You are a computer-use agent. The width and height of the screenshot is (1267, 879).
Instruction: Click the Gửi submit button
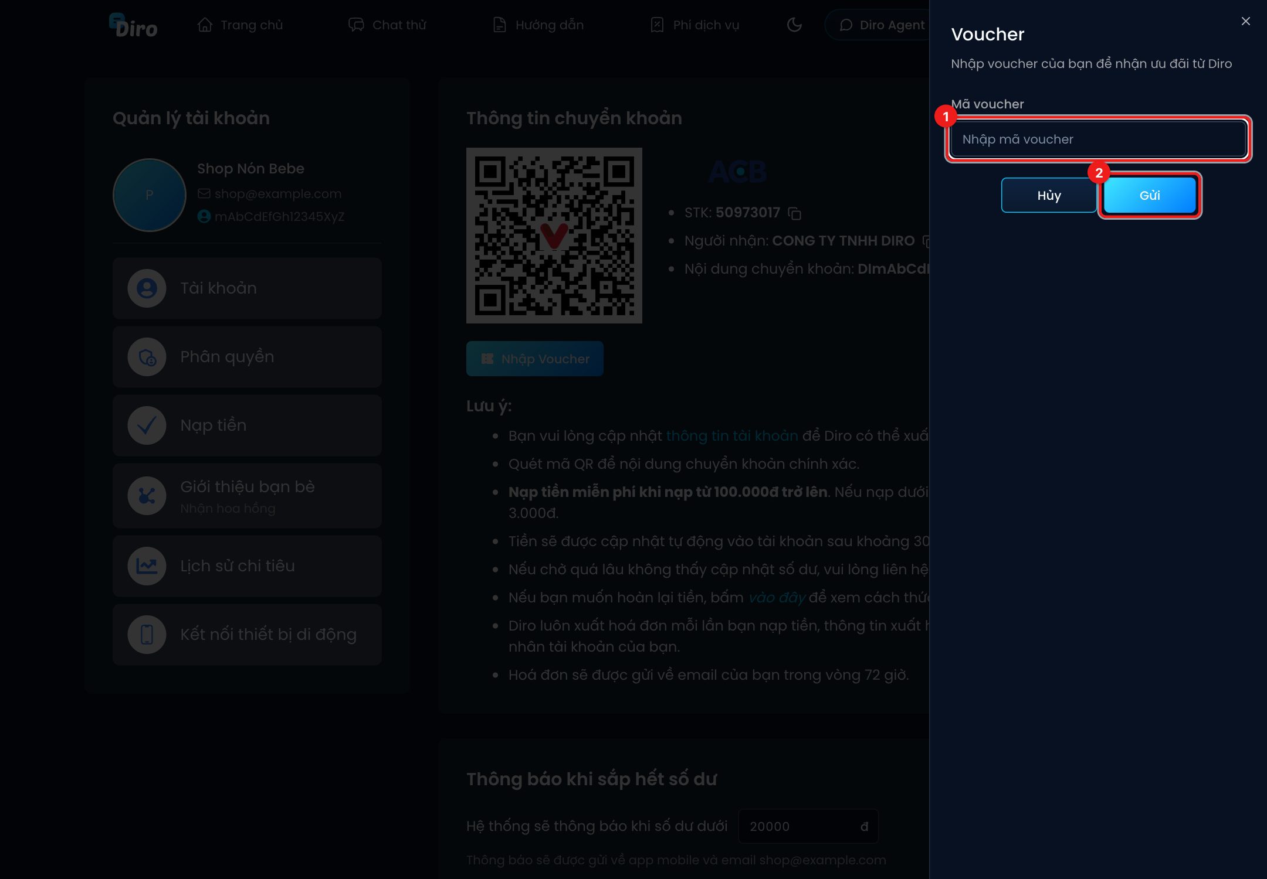click(1150, 195)
